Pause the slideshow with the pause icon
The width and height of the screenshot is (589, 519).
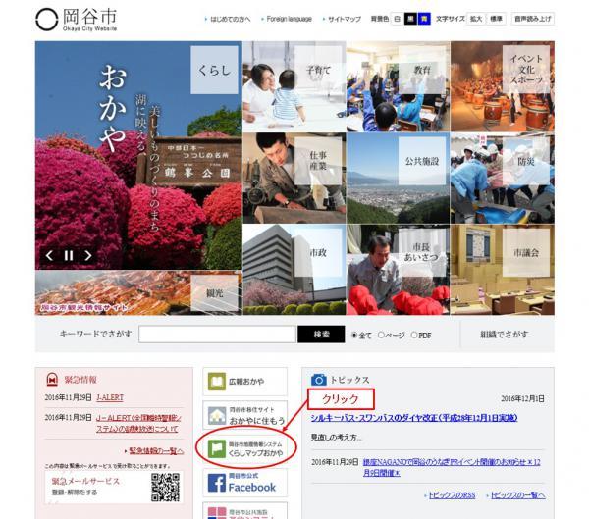tap(69, 256)
